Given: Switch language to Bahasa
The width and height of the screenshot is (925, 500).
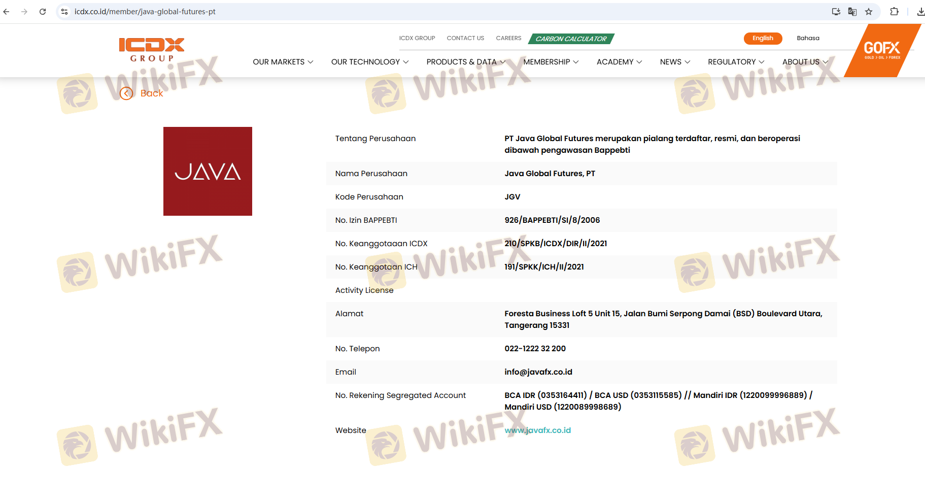Looking at the screenshot, I should pyautogui.click(x=808, y=39).
